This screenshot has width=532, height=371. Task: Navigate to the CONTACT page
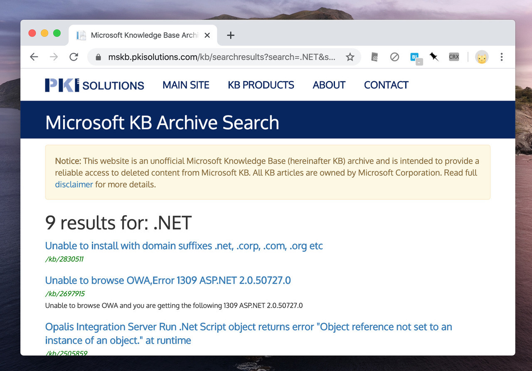(386, 85)
